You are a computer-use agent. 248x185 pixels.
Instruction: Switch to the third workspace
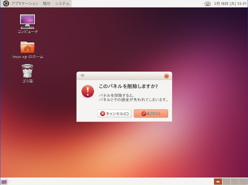234,181
